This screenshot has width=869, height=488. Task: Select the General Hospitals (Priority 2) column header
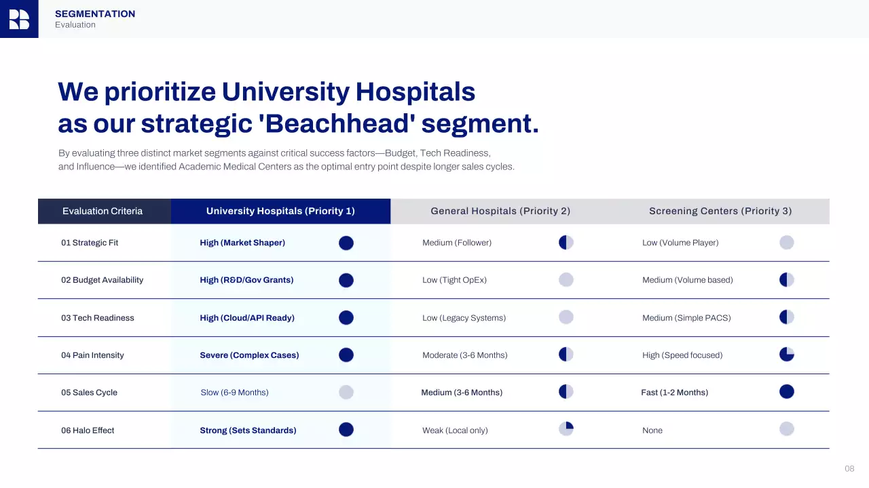[500, 211]
